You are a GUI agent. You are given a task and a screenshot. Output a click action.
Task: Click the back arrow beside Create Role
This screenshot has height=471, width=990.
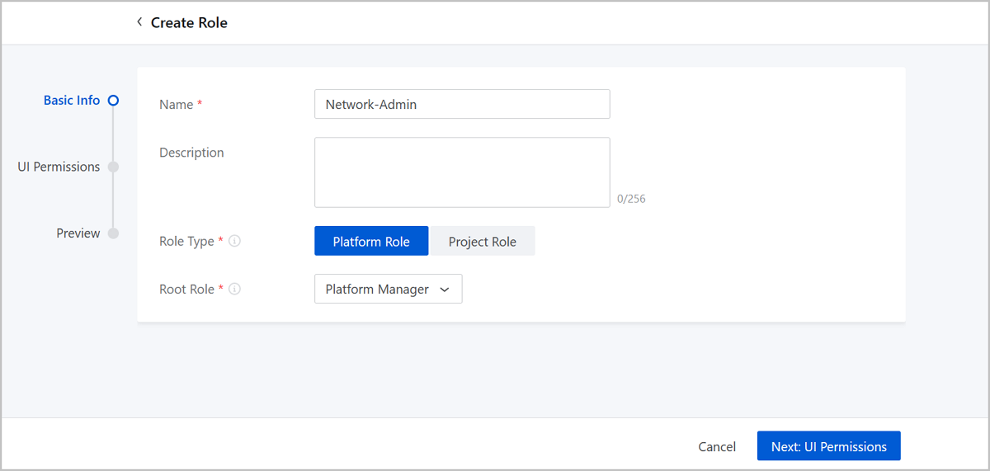coord(139,22)
